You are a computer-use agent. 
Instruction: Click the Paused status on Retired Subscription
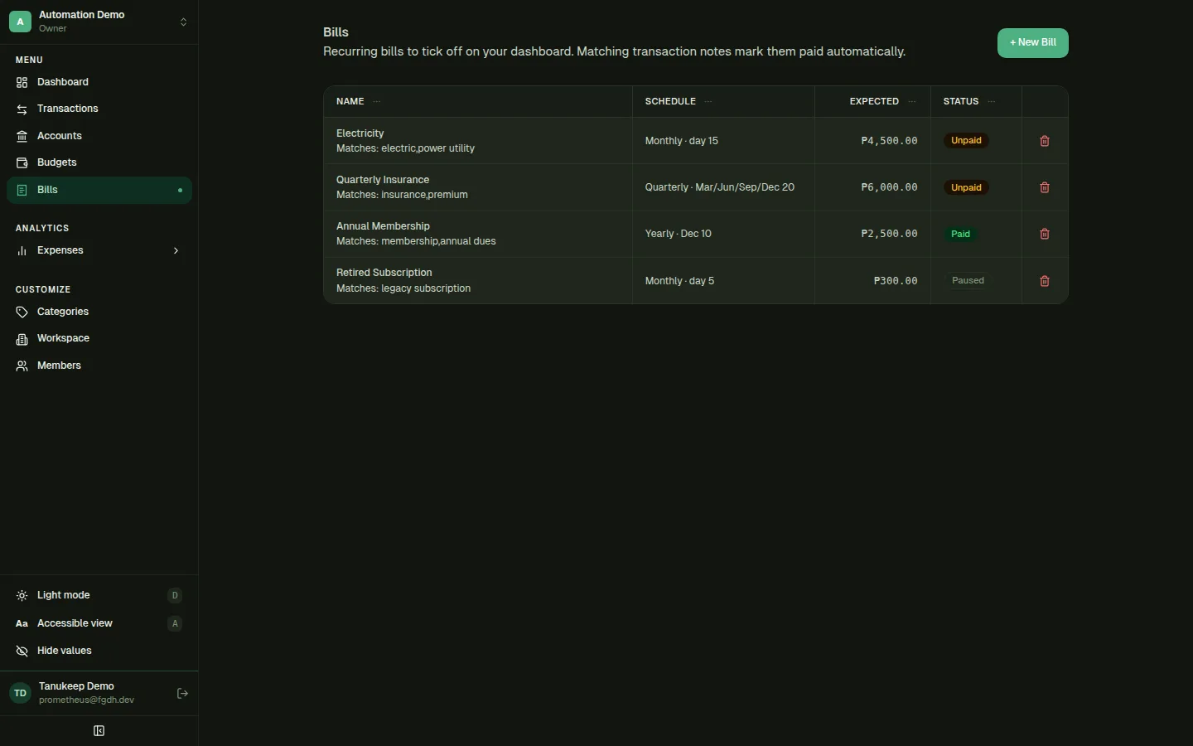968,281
